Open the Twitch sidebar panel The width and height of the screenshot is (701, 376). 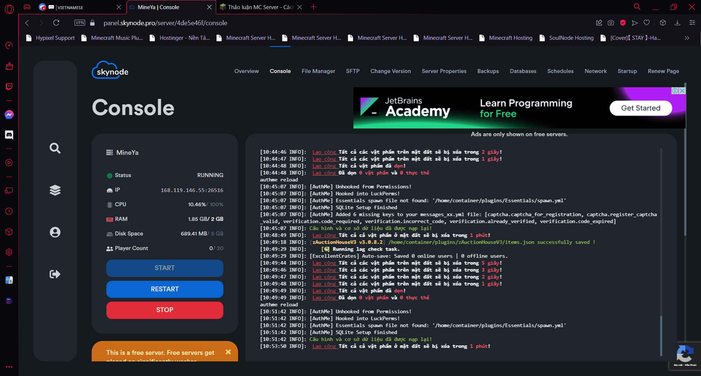[x=9, y=87]
